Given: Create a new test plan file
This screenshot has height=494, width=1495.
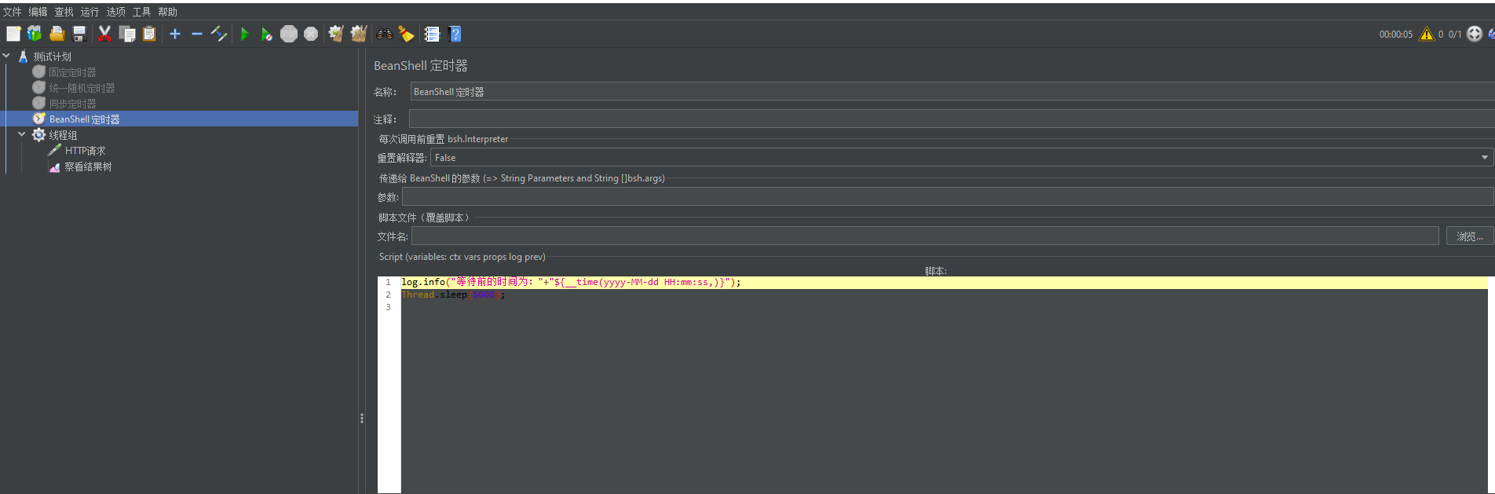Looking at the screenshot, I should pyautogui.click(x=13, y=34).
